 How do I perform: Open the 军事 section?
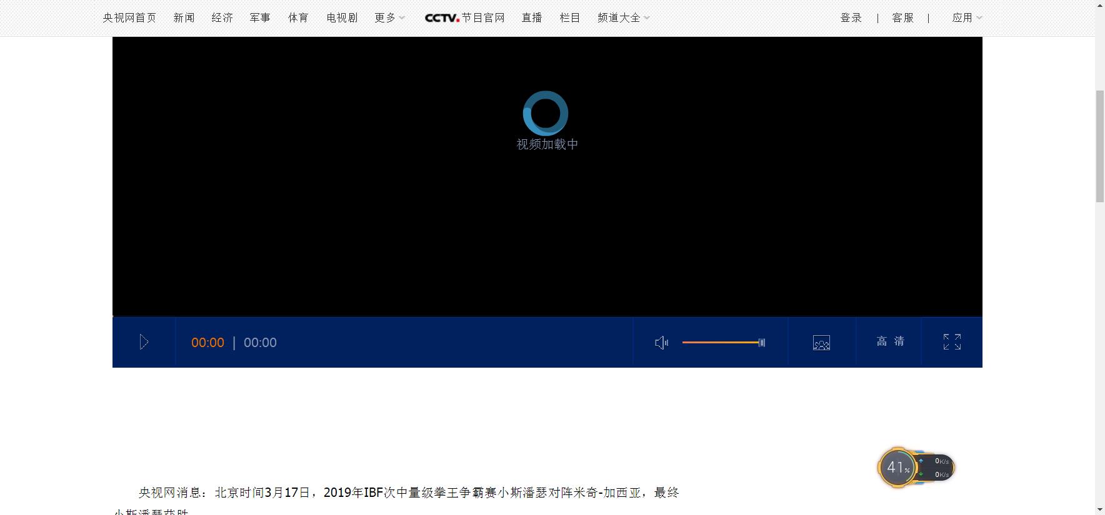[260, 17]
